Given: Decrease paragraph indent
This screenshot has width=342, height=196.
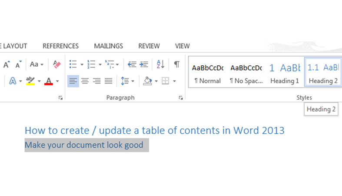Looking at the screenshot, I should point(132,64).
